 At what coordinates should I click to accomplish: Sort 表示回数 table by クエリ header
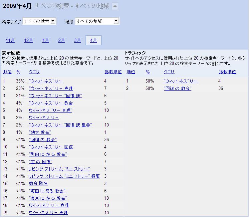(34, 72)
